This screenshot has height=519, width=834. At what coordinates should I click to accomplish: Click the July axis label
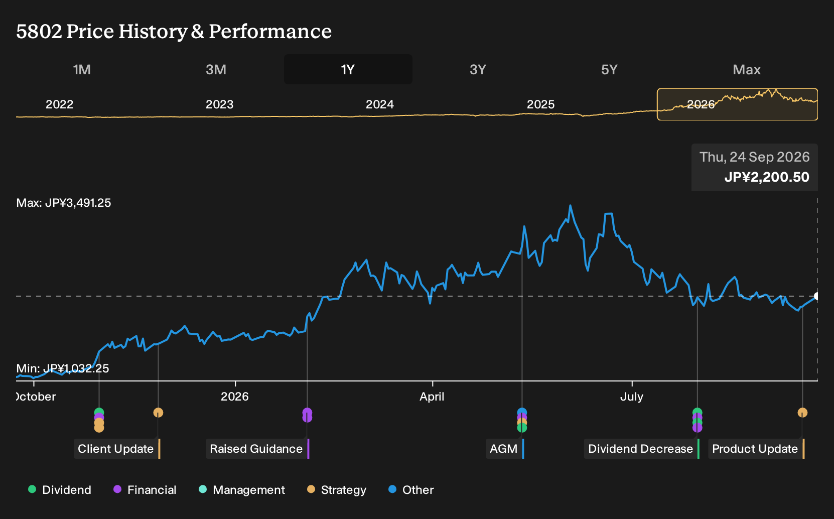tap(632, 397)
